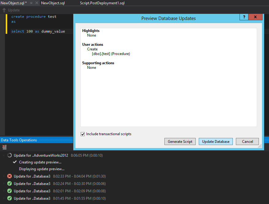Pin the NewObject.sql * tab
The image size is (269, 204).
(x=31, y=3)
